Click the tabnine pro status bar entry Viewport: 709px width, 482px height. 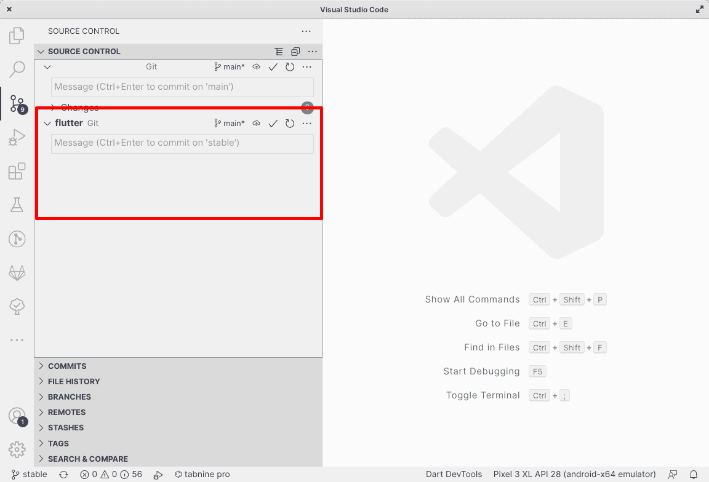point(203,474)
